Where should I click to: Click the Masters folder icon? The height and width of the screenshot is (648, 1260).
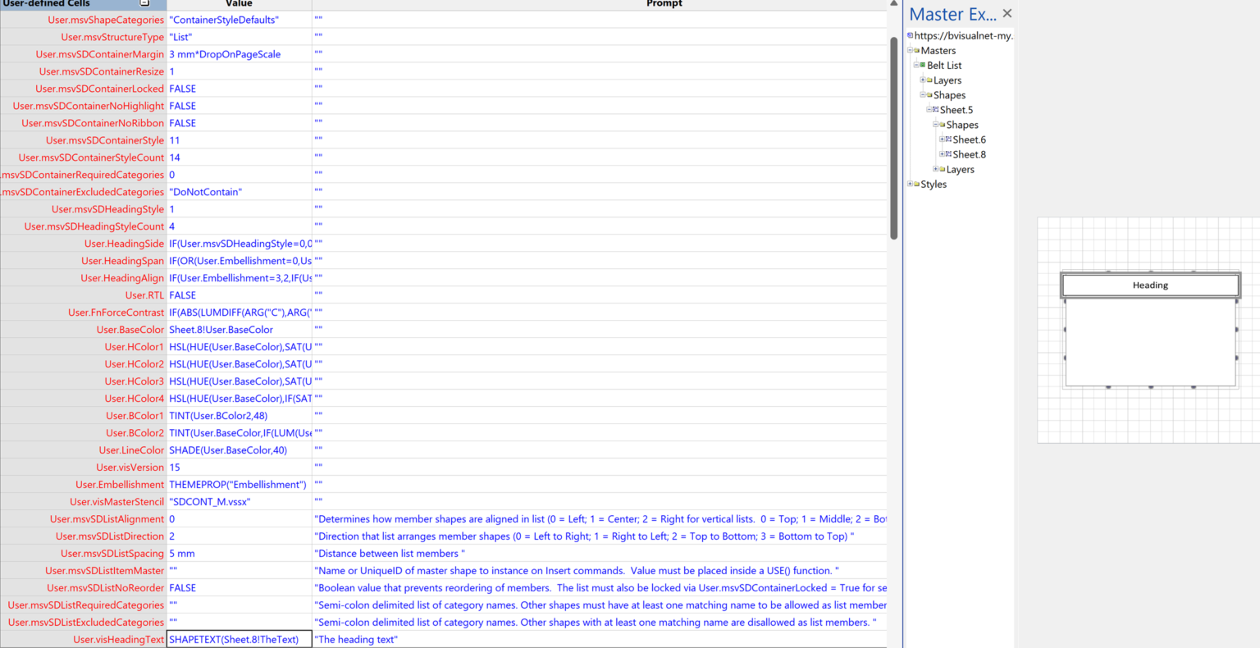point(916,50)
